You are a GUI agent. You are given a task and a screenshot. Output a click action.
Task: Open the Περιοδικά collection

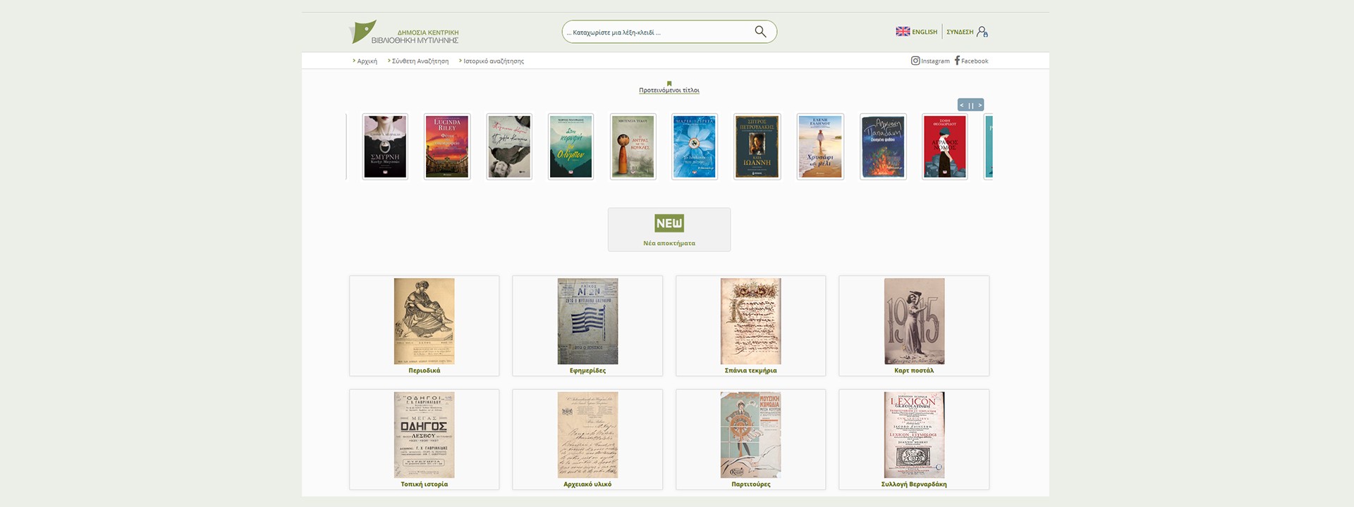[424, 325]
